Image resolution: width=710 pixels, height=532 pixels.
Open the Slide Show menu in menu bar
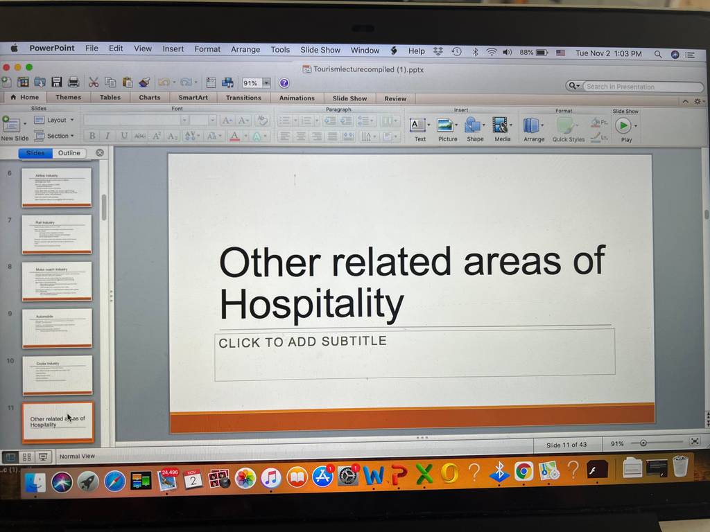coord(320,50)
